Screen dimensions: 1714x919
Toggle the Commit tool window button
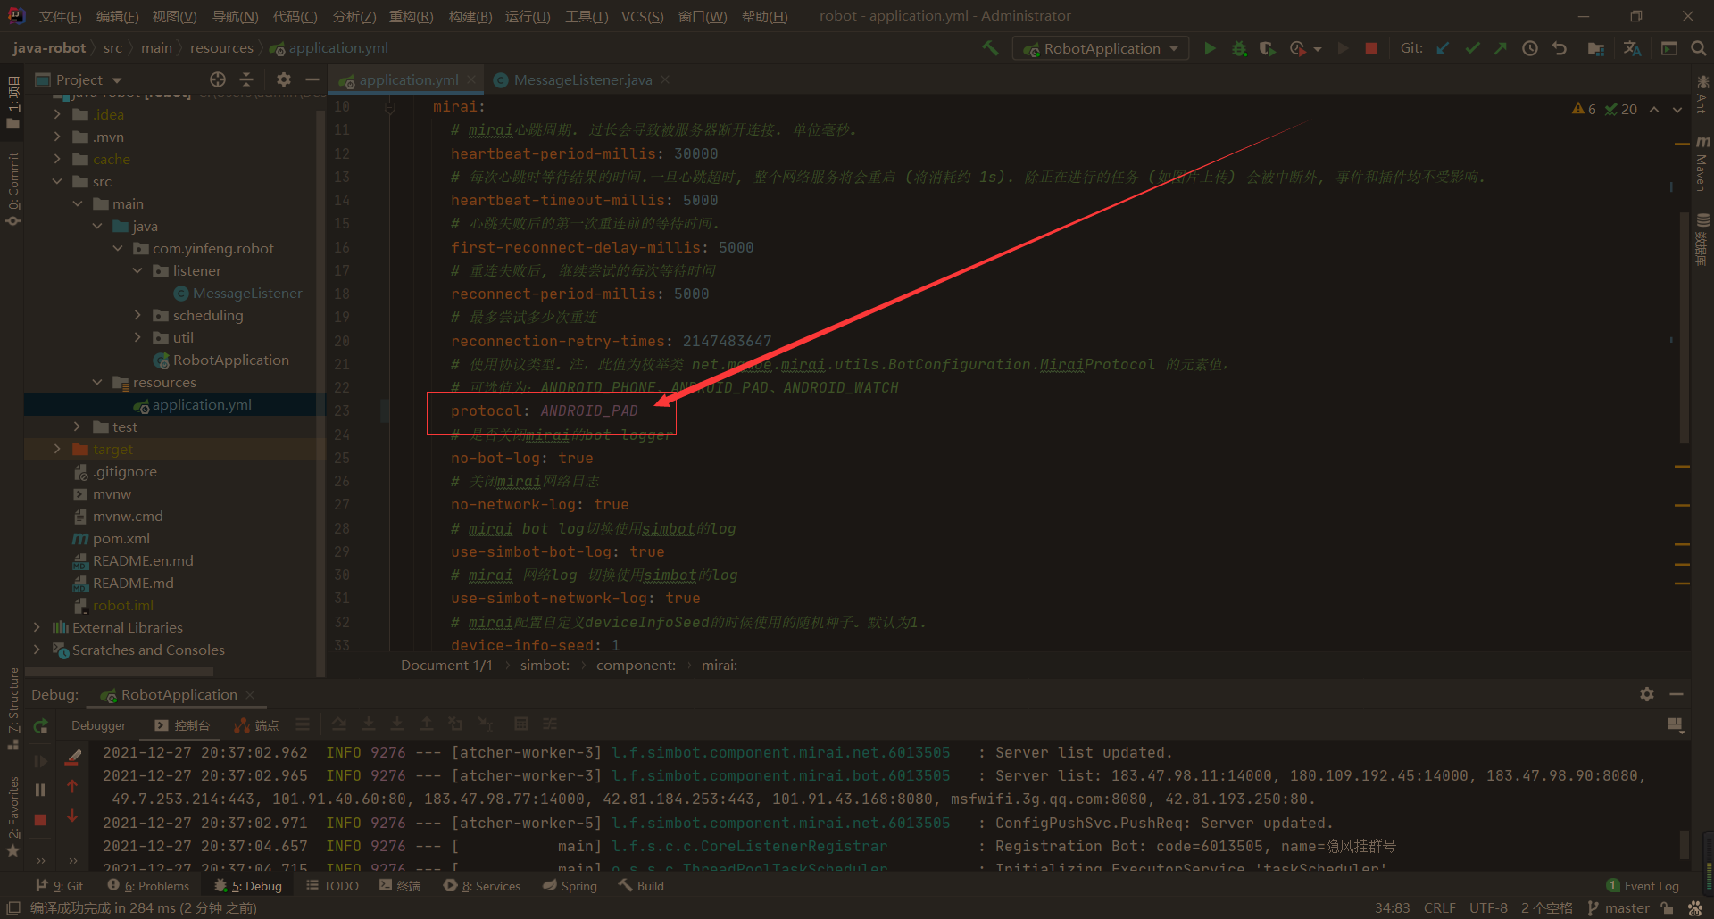tap(12, 188)
